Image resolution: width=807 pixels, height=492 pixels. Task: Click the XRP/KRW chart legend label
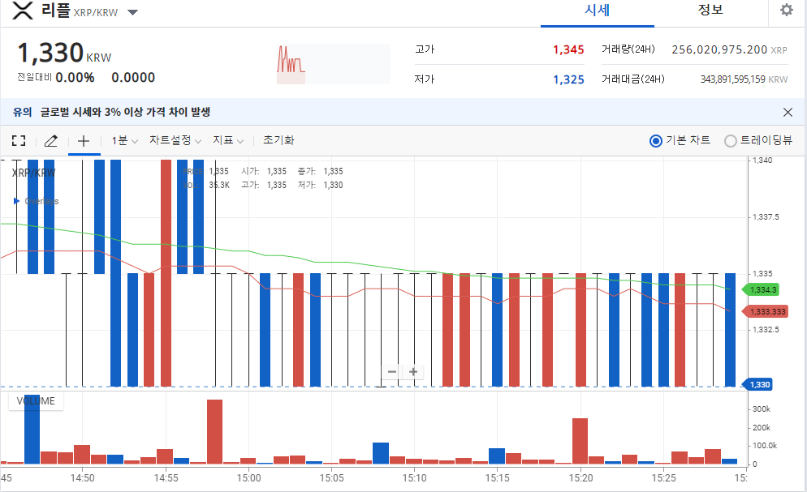pyautogui.click(x=33, y=173)
